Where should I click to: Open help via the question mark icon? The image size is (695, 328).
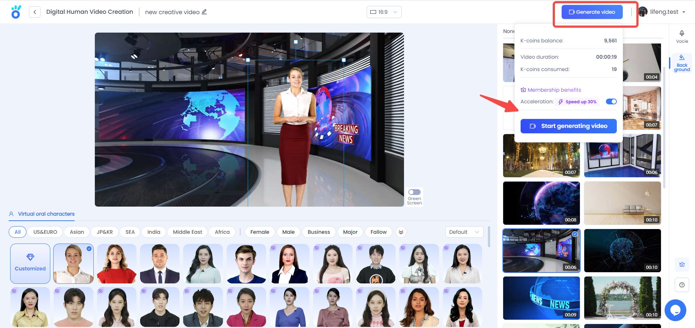(682, 285)
